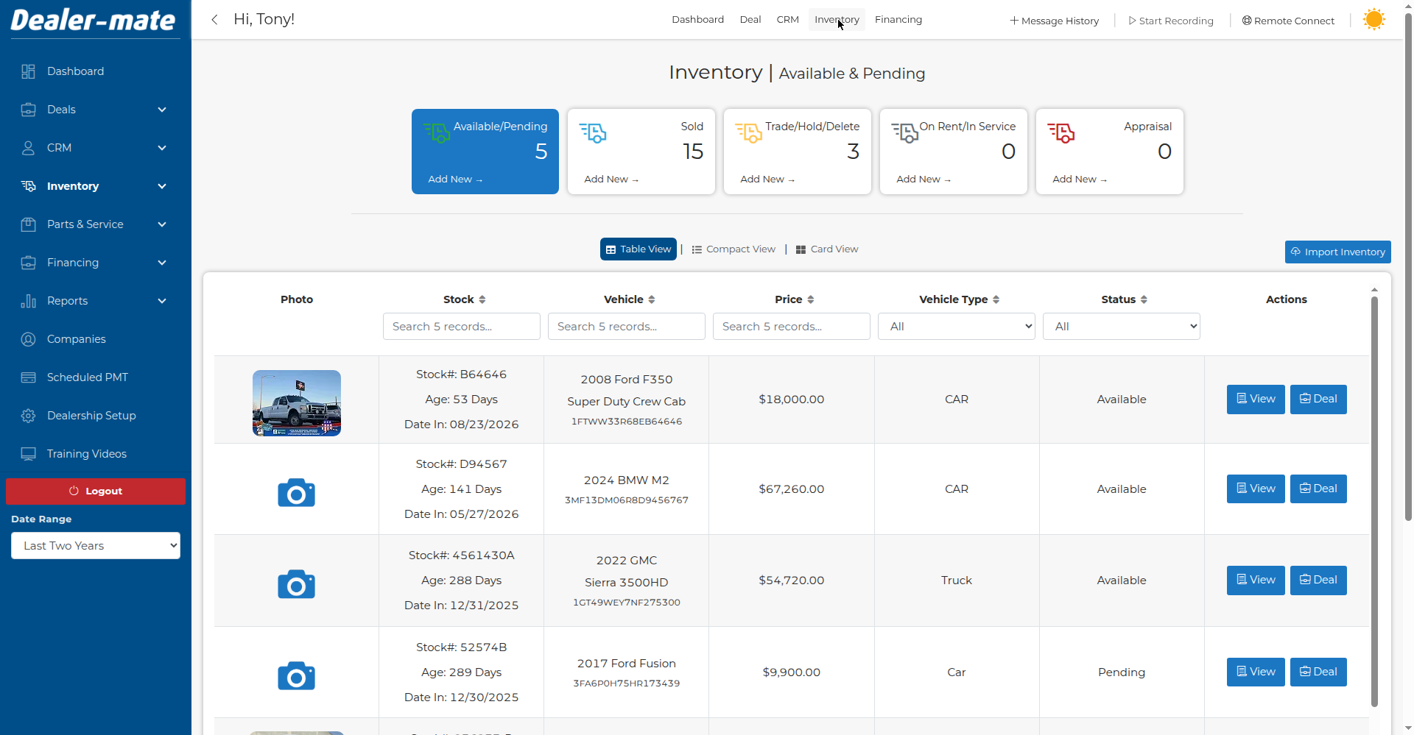Screen dimensions: 1414x735
Task: Click Start Recording
Action: (1171, 21)
